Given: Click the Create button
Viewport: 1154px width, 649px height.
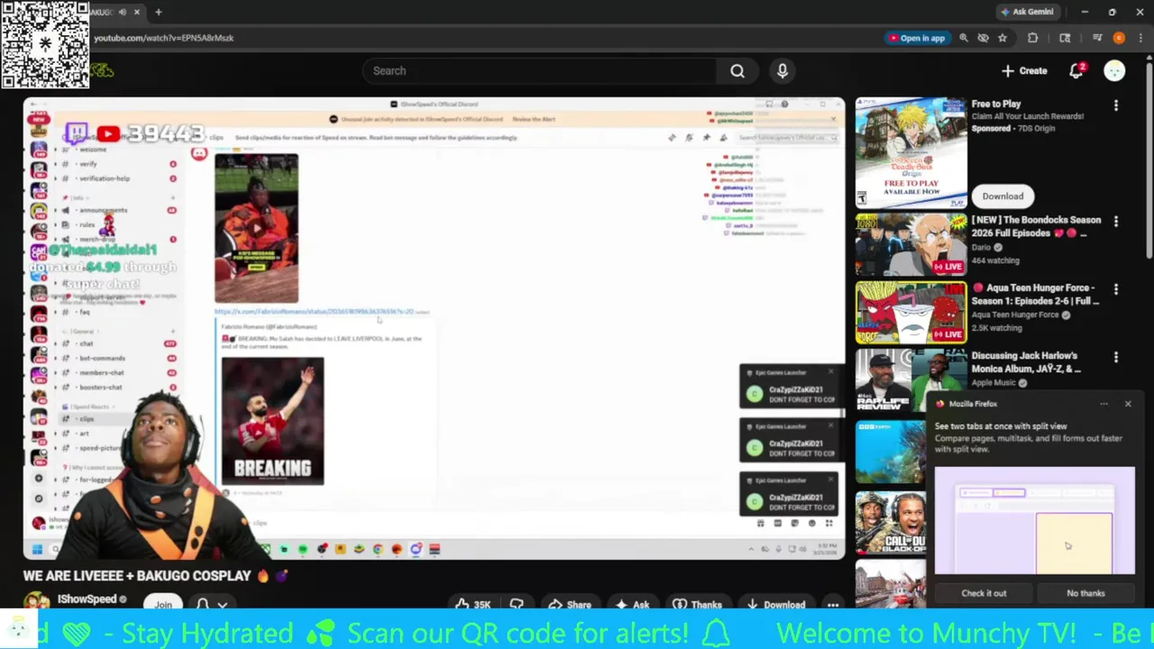Looking at the screenshot, I should pyautogui.click(x=1024, y=71).
